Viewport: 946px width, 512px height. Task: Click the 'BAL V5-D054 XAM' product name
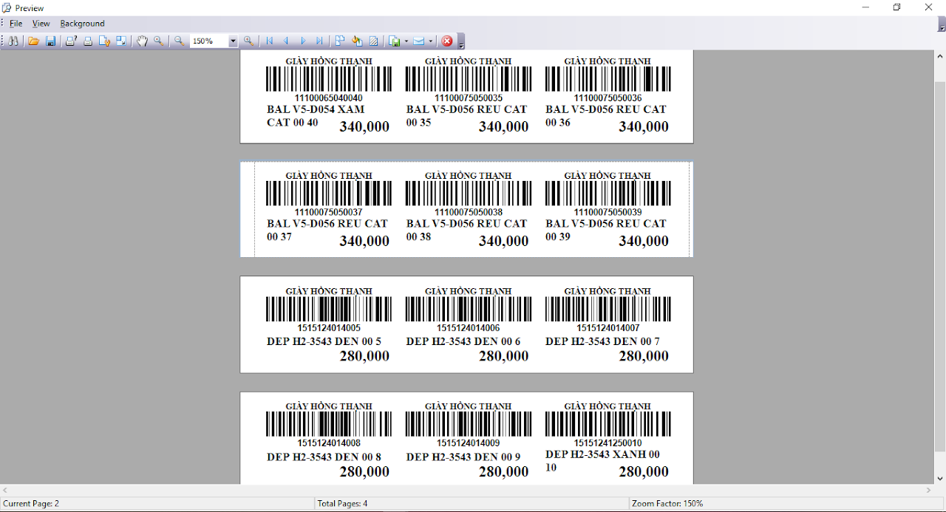pyautogui.click(x=316, y=109)
